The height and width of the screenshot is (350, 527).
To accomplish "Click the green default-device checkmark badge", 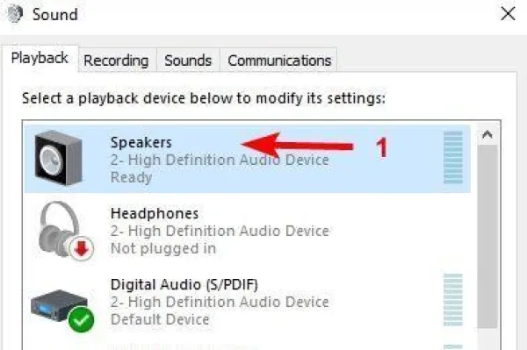I will tap(81, 319).
